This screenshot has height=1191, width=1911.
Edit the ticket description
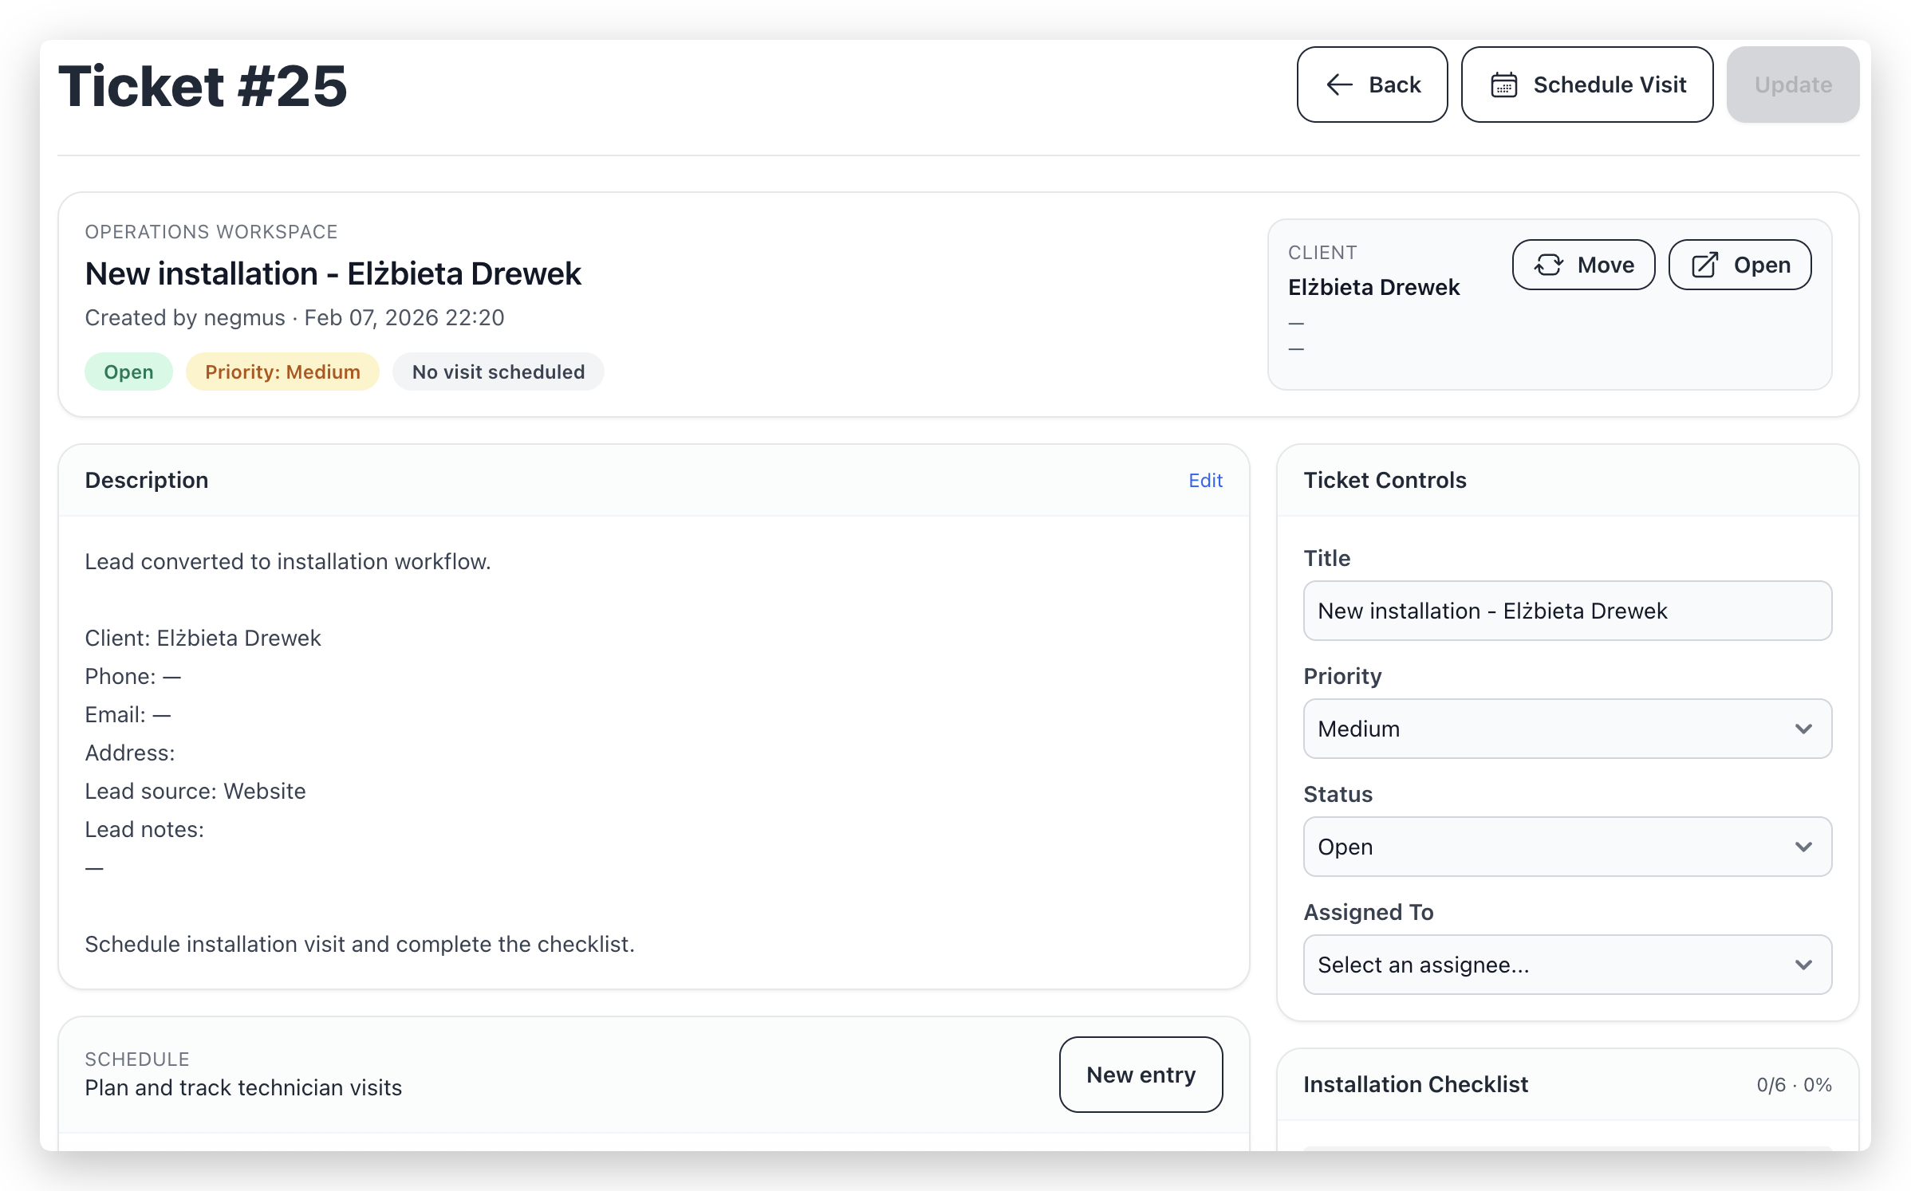click(1204, 480)
